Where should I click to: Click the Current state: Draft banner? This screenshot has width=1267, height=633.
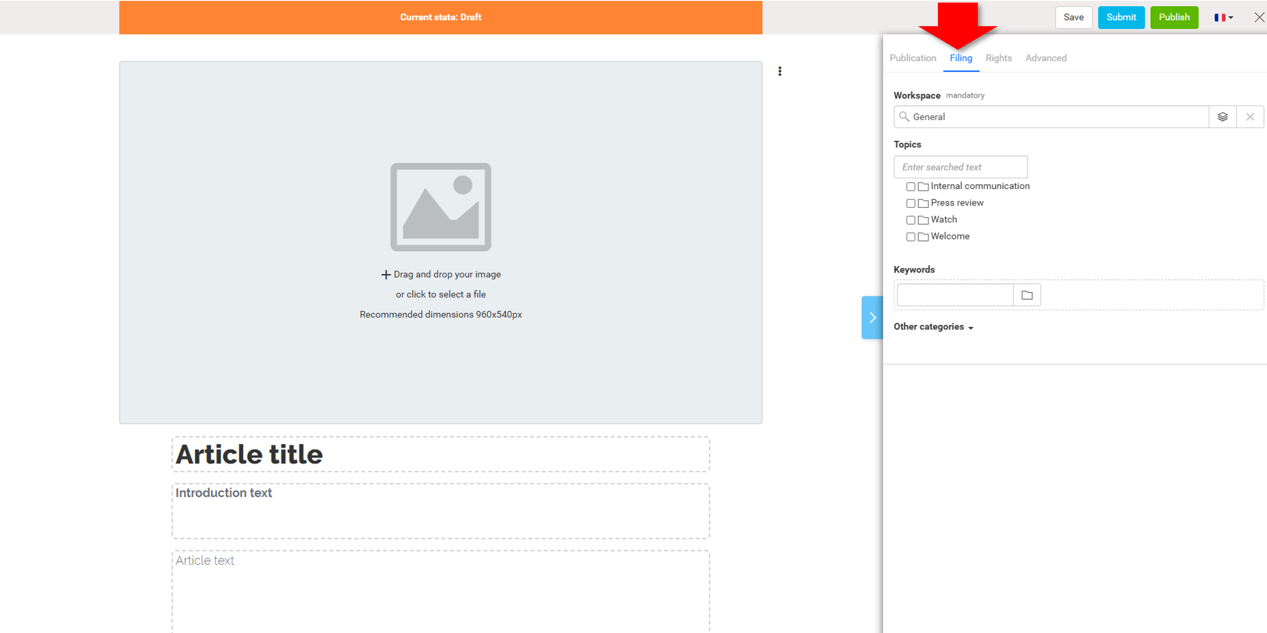pos(441,17)
